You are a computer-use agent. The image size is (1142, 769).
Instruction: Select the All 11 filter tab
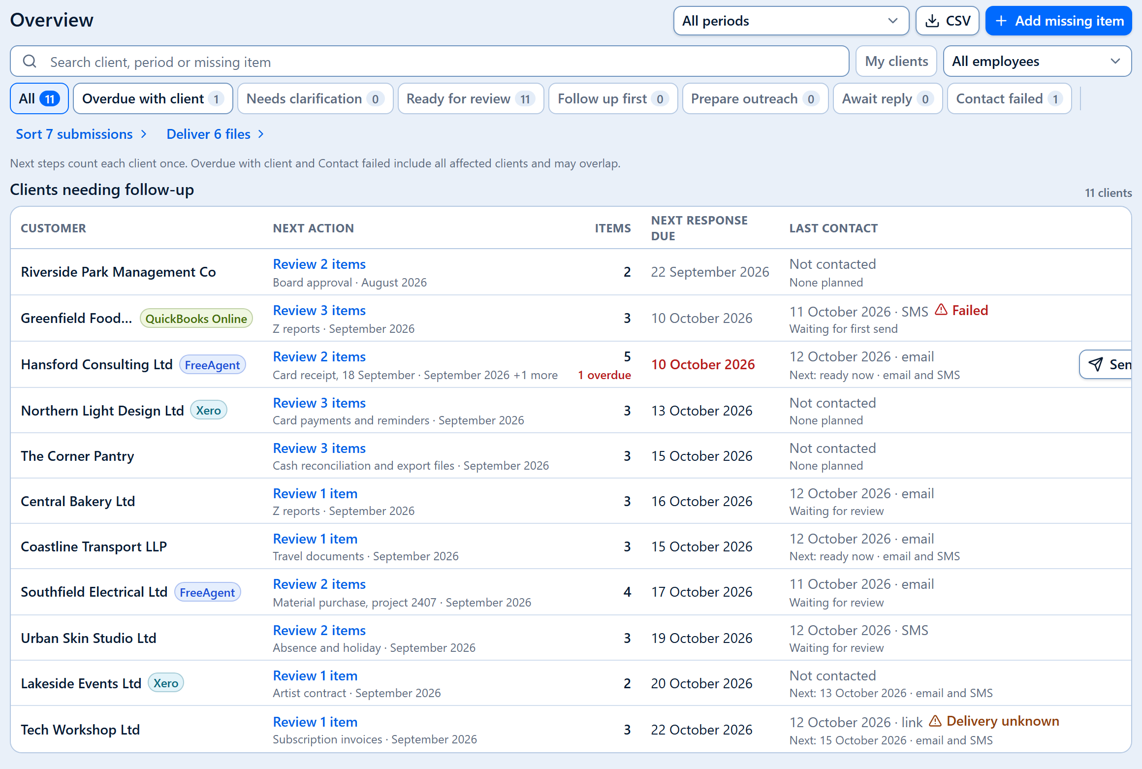tap(39, 98)
